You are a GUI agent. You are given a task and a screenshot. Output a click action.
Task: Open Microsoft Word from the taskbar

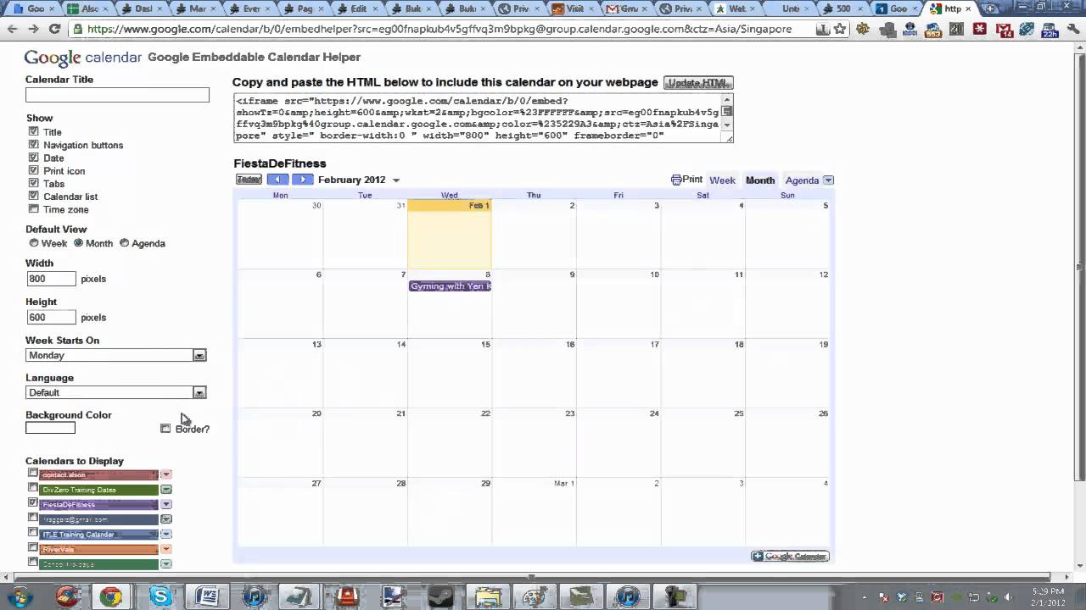207,596
